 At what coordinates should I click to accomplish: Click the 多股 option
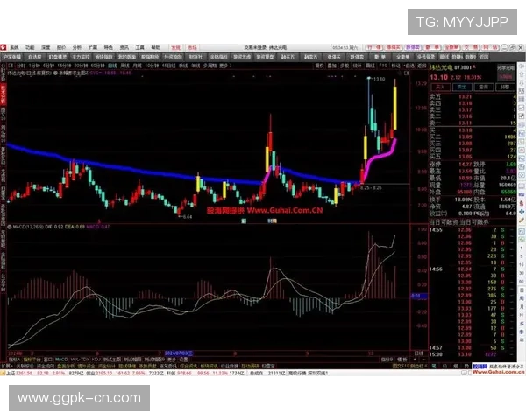click(345, 66)
